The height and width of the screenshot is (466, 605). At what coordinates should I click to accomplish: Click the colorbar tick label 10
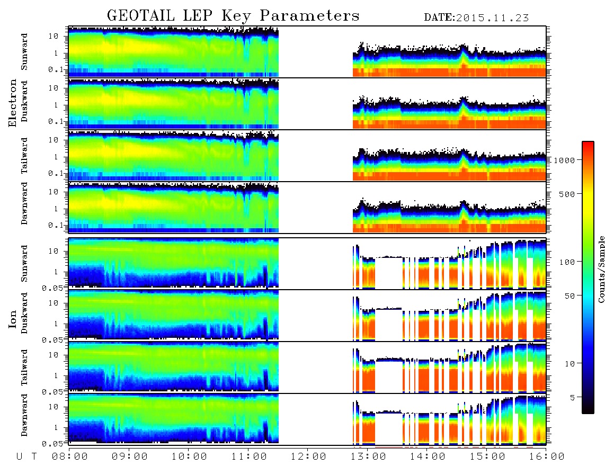570,364
